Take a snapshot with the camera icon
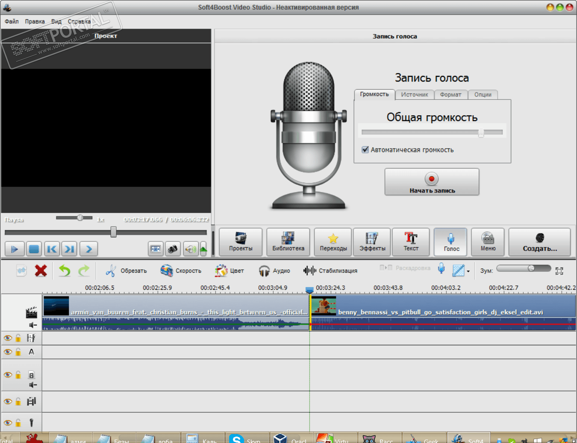577x443 pixels. (172, 249)
